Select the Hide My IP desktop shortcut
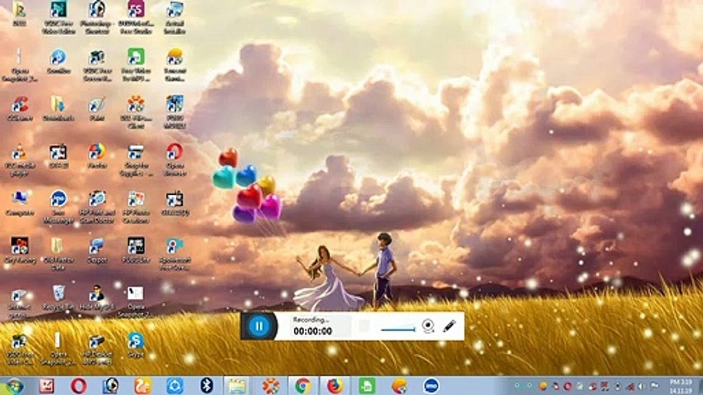This screenshot has height=395, width=703. 97,297
